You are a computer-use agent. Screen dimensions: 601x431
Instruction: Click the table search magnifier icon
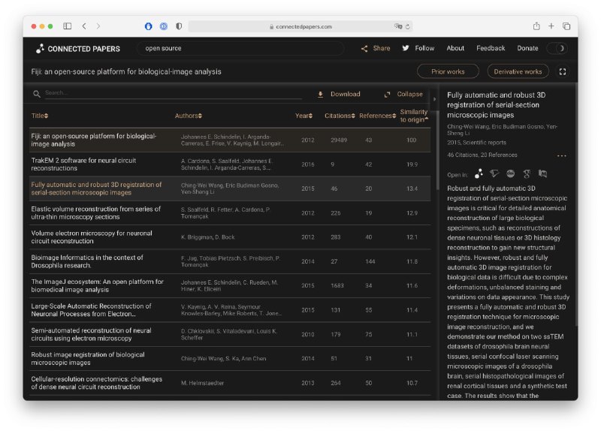coord(37,93)
